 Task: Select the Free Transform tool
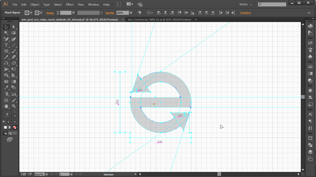pyautogui.click(x=14, y=69)
